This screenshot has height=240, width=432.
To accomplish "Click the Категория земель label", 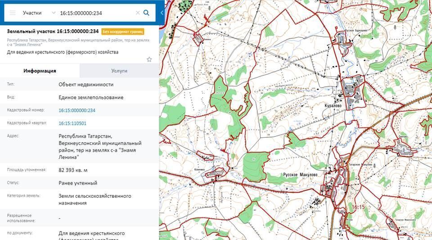I will click(x=23, y=195).
